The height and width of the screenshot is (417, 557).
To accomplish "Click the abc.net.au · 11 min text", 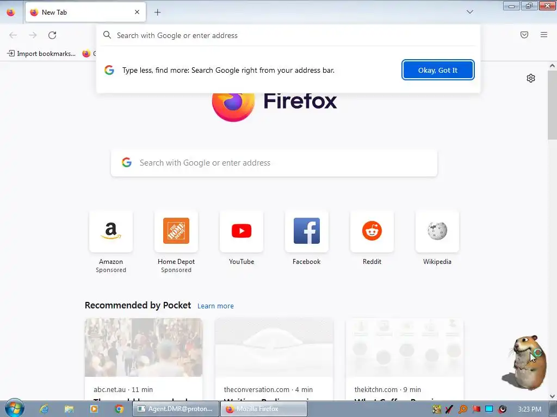I will click(123, 389).
